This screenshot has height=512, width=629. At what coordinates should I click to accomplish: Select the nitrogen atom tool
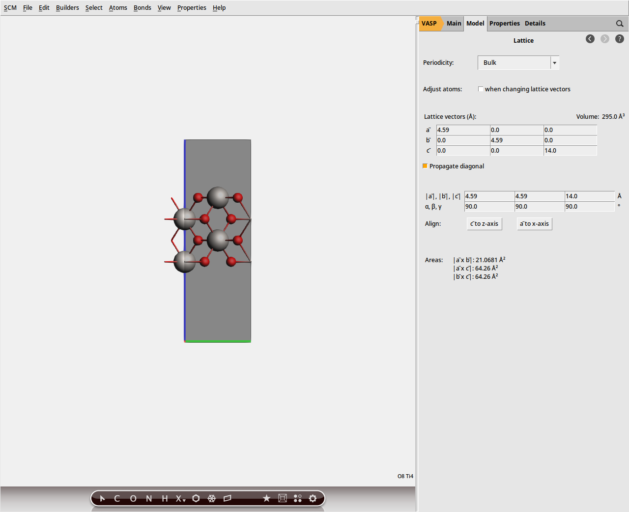click(x=148, y=498)
